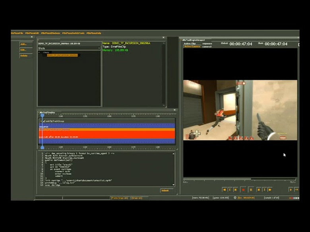Toggle Snap on in the status bar
This screenshot has height=232, width=310.
(137, 198)
